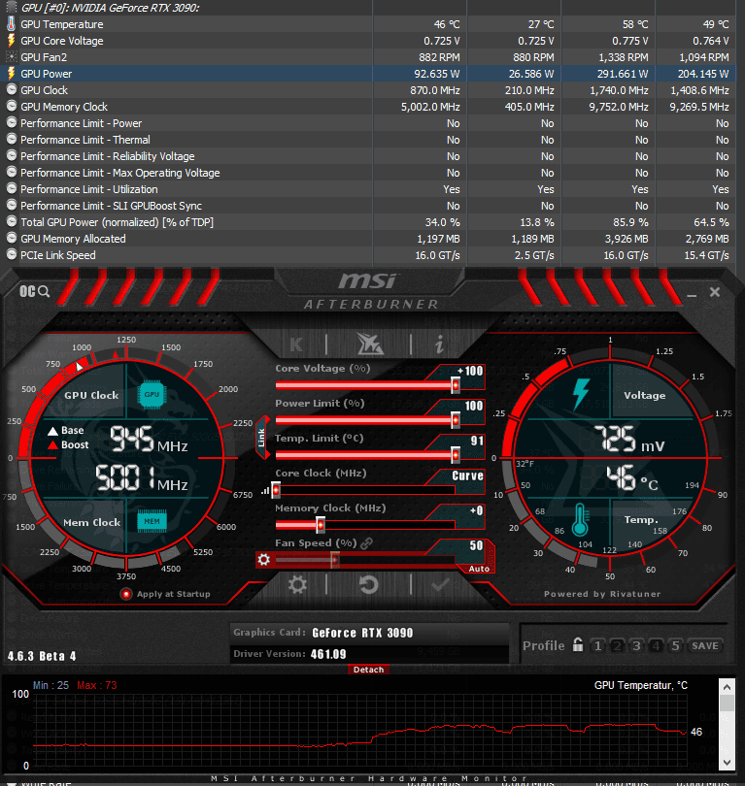
Task: Click PCIe Link Speed sensor icon
Action: (x=11, y=255)
